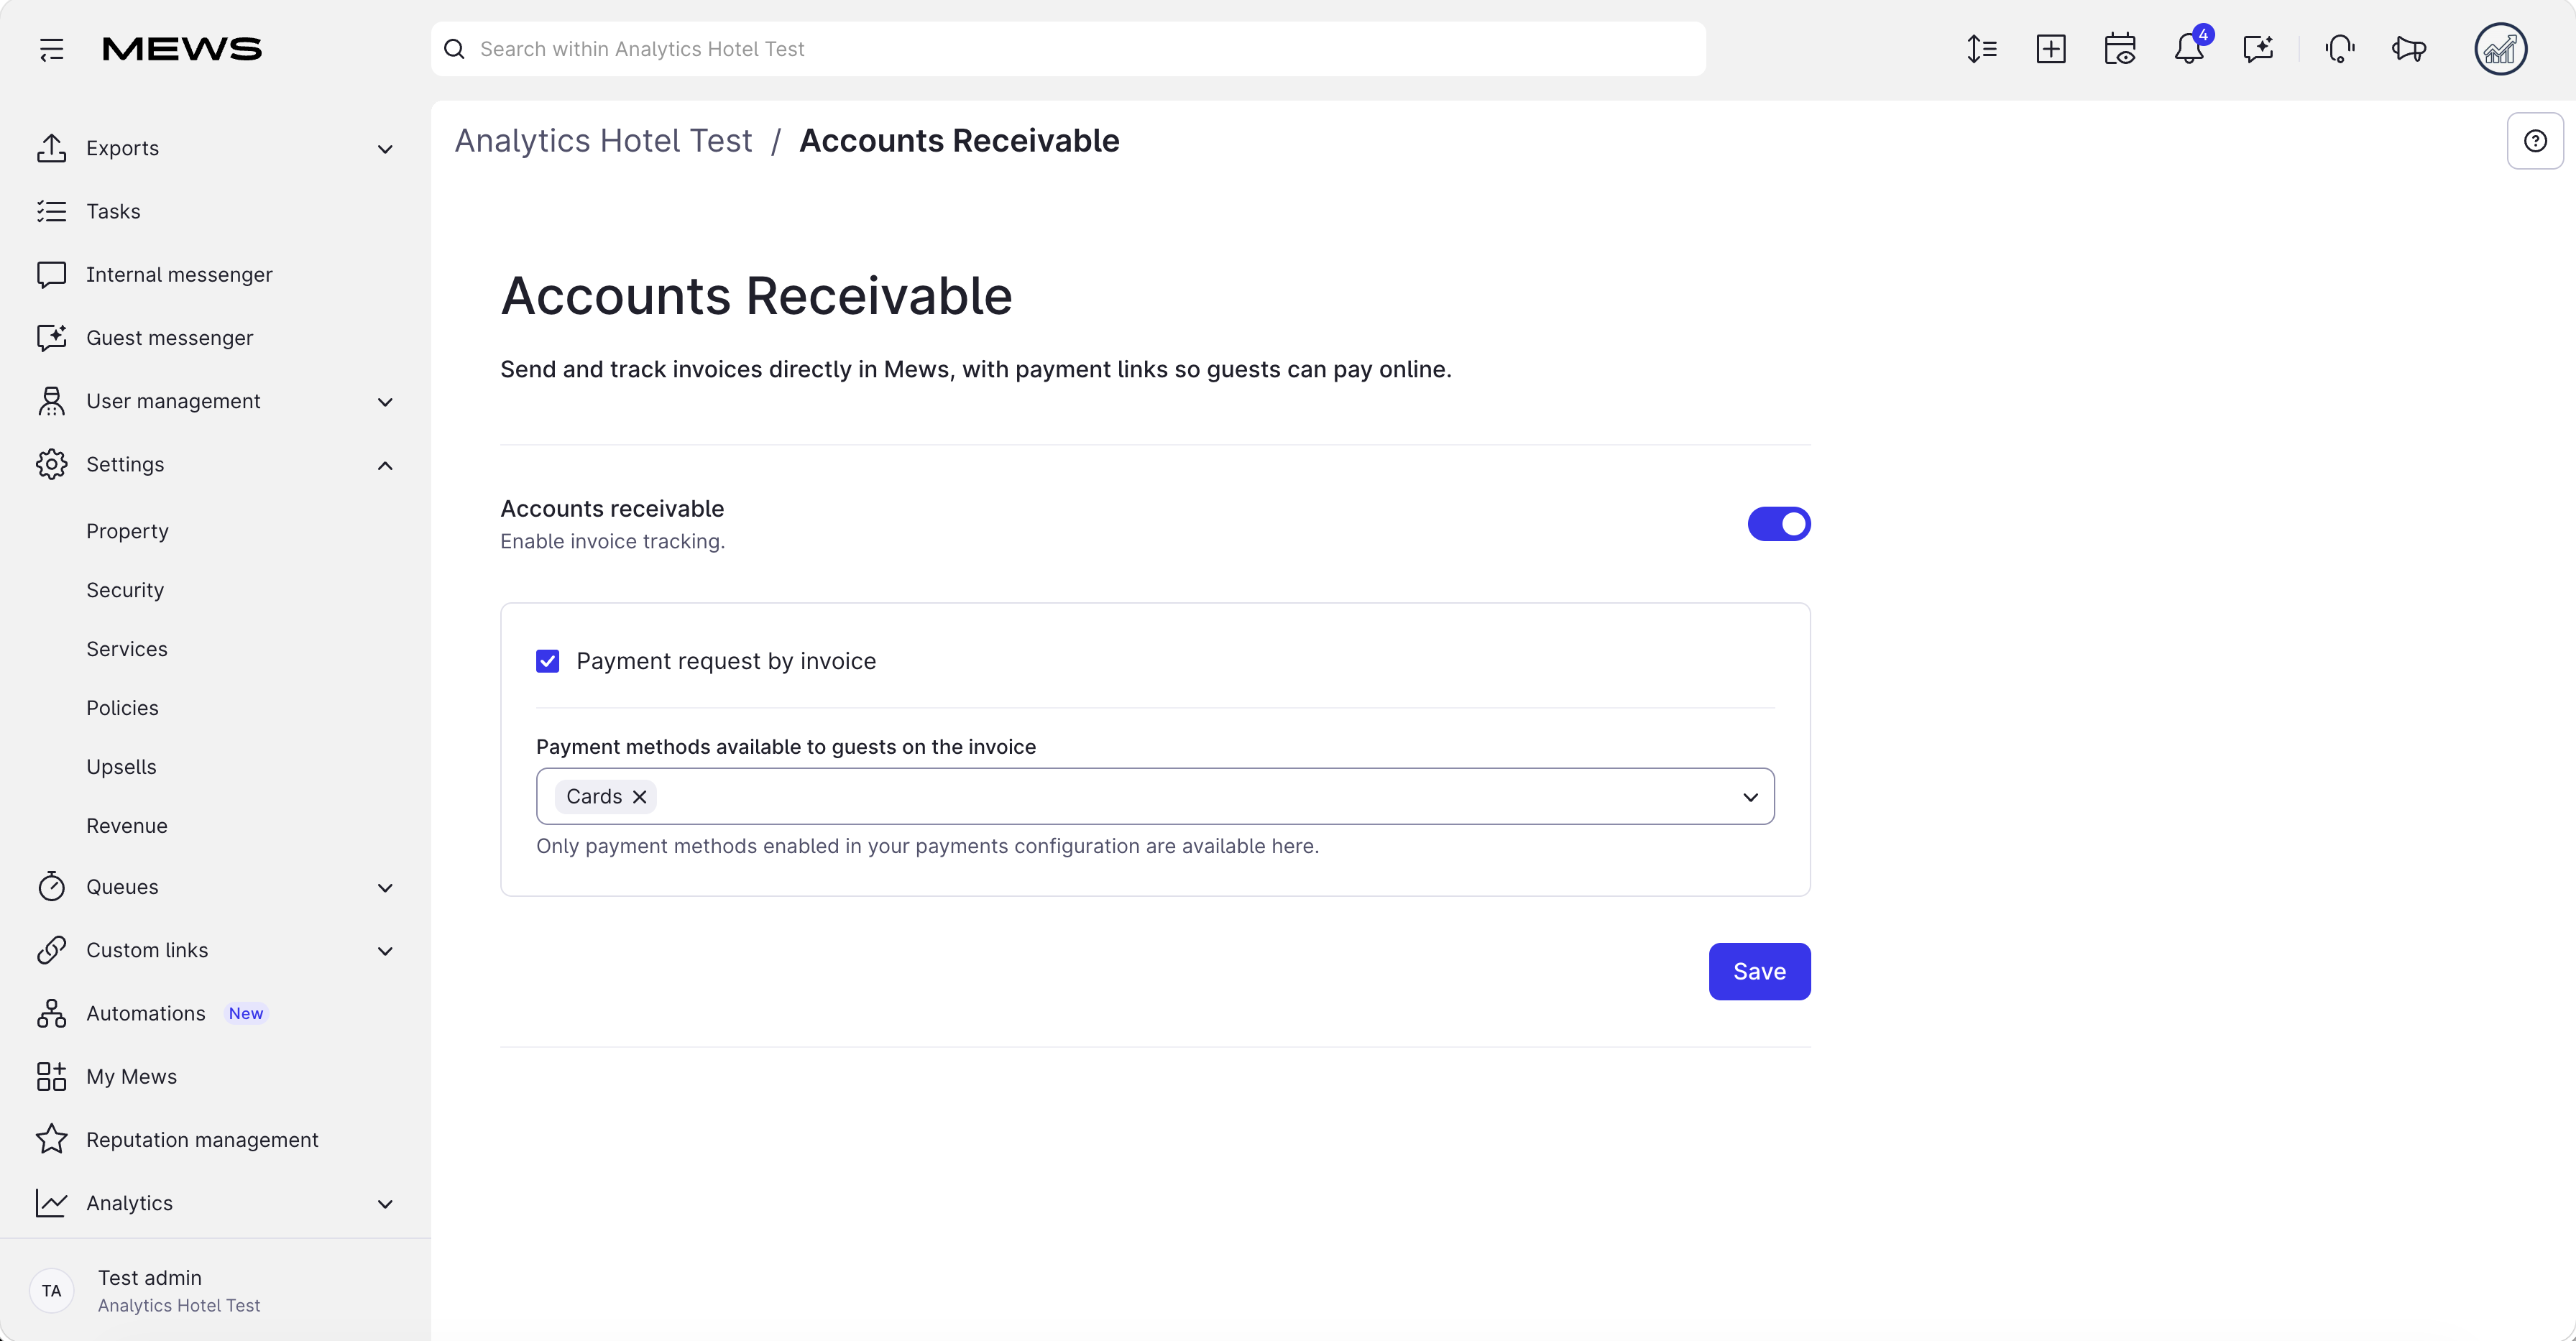This screenshot has height=1341, width=2576.
Task: Open Reputation management label in sidebar
Action: pos(202,1140)
